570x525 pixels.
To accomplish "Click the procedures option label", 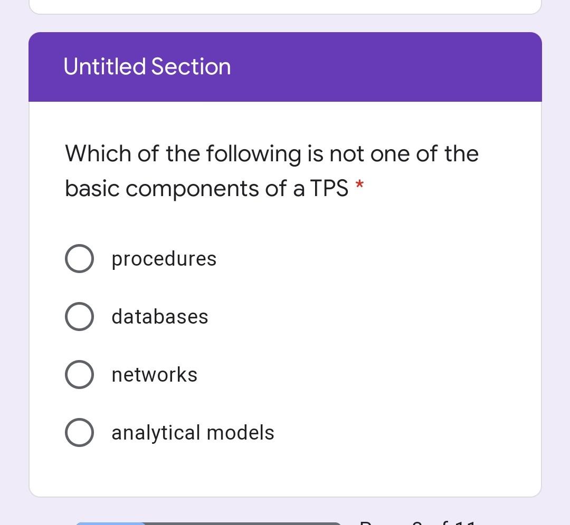I will 164,258.
